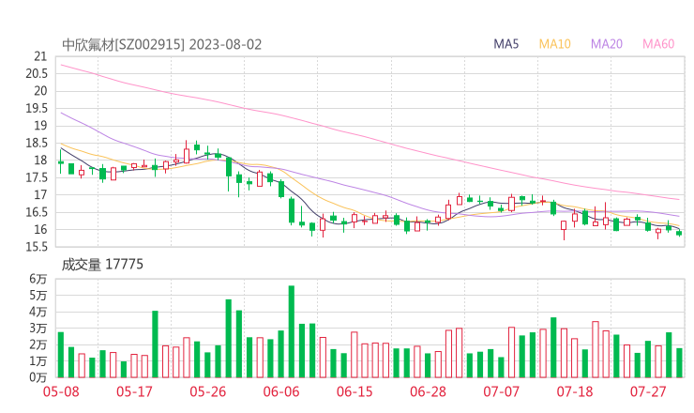This screenshot has height=413, width=694.
Task: Click the 0万 volume axis label
Action: click(38, 377)
